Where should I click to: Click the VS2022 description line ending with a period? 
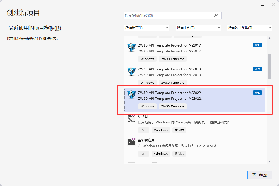point(170,99)
